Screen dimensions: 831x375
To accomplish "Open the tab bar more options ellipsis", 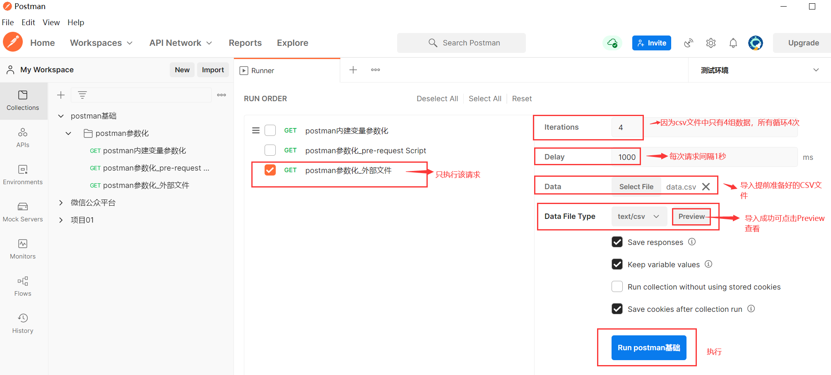I will coord(376,70).
